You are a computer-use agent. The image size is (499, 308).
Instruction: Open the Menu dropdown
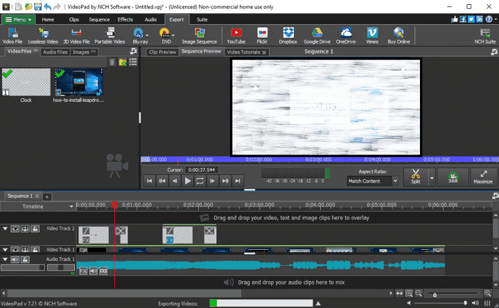[19, 19]
